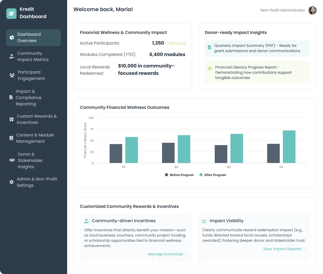323x274 pixels.
Task: Click the Community-driven Incentives person icon
Action: 87,221
